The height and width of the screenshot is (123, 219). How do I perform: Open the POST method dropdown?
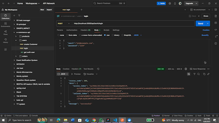click(x=64, y=23)
